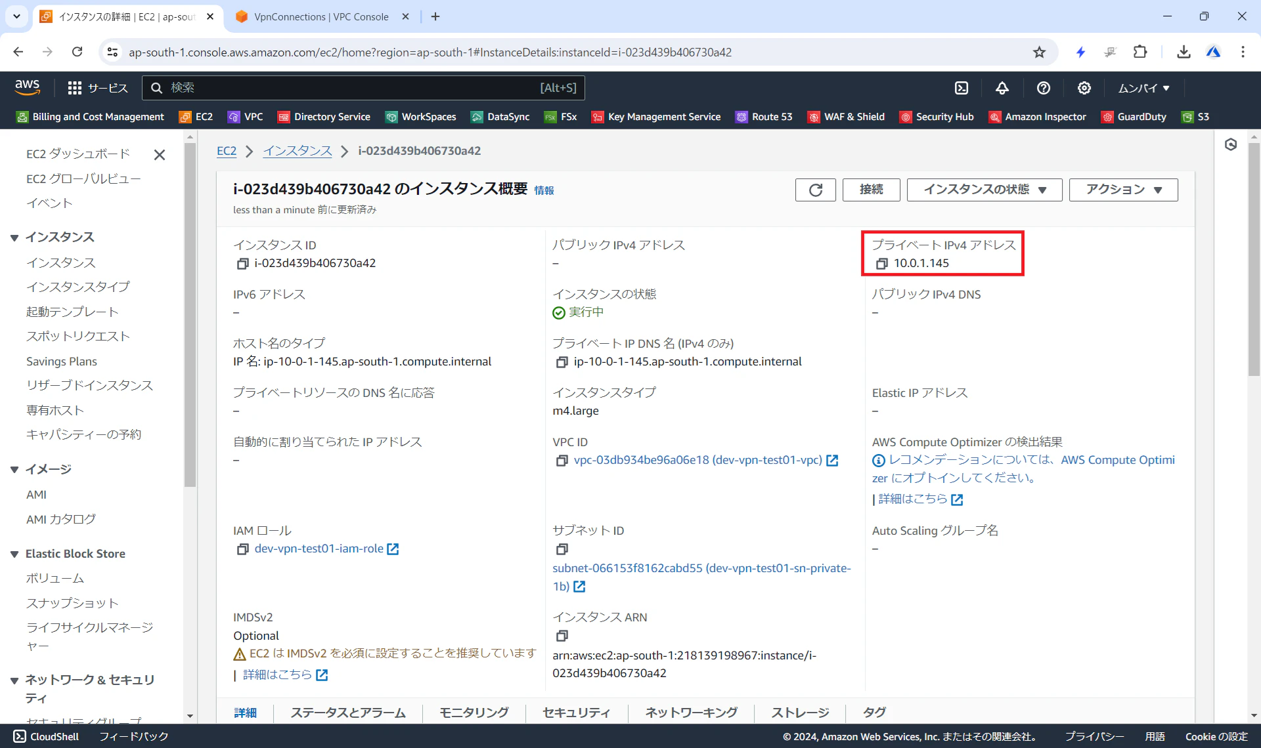Go to Instances breadcrumb link
The width and height of the screenshot is (1261, 748).
[298, 151]
